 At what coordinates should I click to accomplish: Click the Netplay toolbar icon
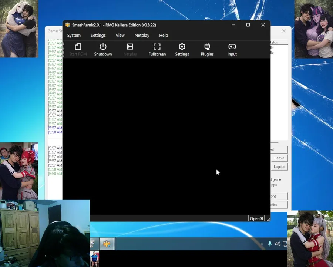click(130, 50)
